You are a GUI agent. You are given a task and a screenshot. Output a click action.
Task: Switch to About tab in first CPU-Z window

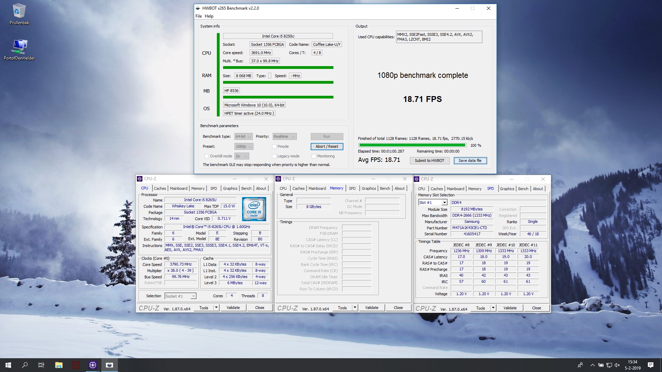(261, 188)
